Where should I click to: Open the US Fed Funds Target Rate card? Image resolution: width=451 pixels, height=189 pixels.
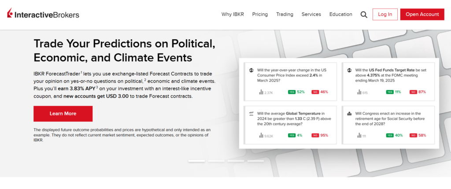click(x=388, y=82)
